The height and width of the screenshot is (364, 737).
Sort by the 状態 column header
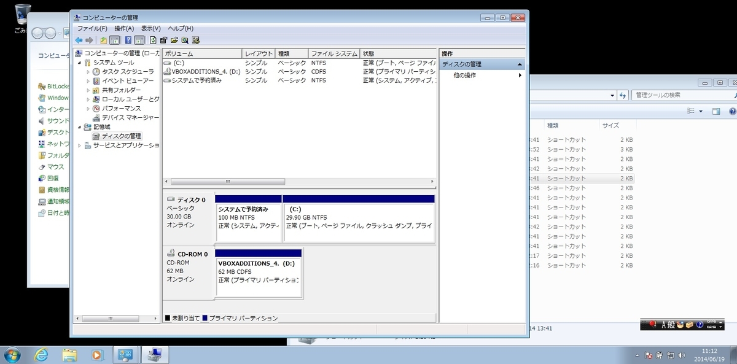[399, 54]
